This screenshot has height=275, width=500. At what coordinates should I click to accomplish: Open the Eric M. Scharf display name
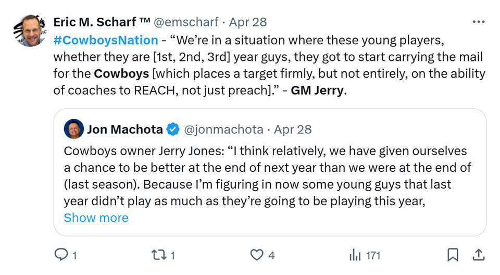102,22
